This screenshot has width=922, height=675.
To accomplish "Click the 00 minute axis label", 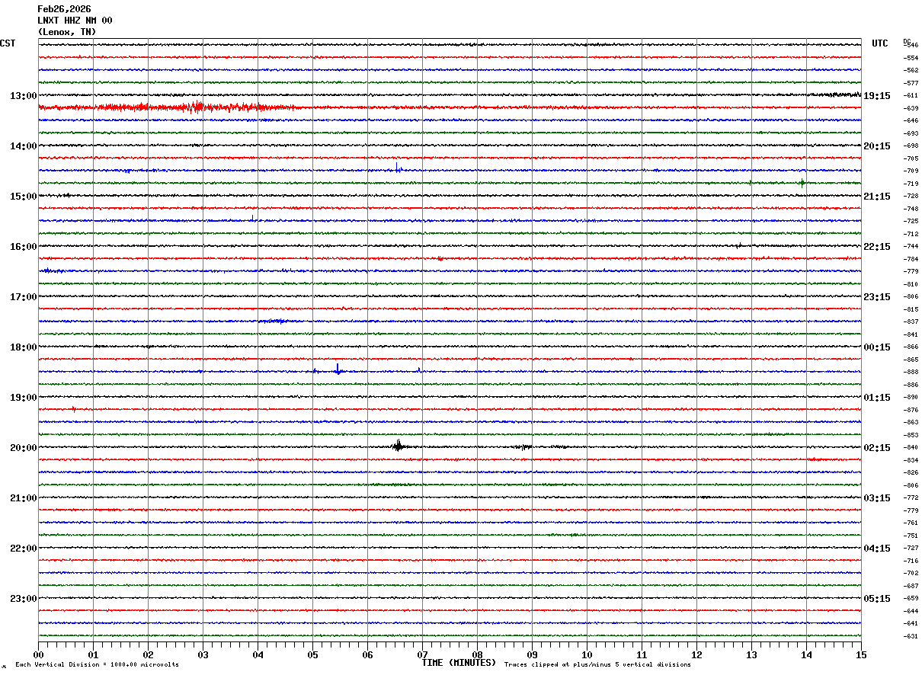I will (38, 655).
